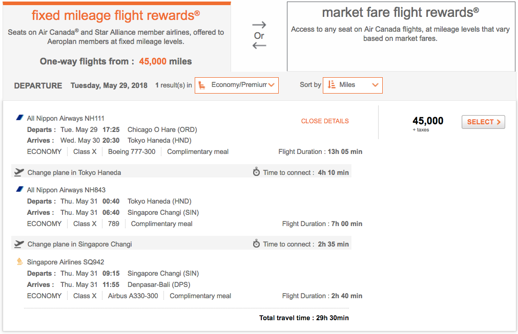Open the Sort by Miles dropdown

(x=353, y=85)
